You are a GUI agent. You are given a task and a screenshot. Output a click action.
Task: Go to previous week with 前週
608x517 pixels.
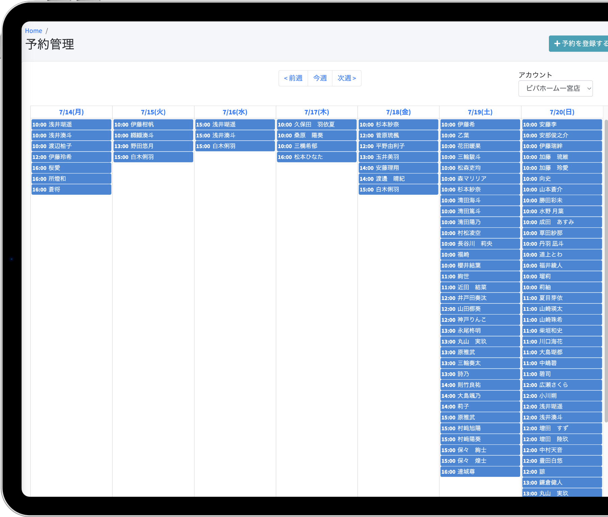pos(293,78)
